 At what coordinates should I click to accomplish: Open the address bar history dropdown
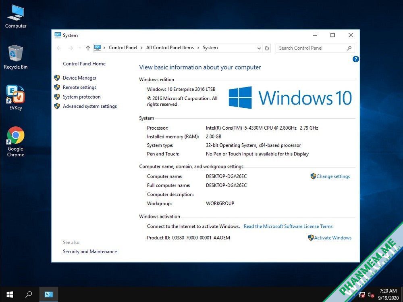click(x=259, y=48)
